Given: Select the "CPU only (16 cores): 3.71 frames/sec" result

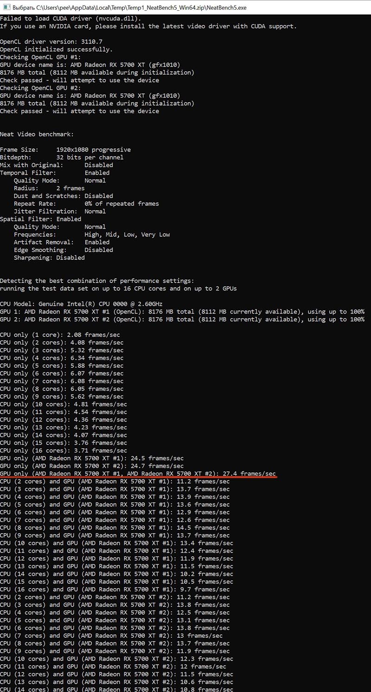Looking at the screenshot, I should 64,451.
